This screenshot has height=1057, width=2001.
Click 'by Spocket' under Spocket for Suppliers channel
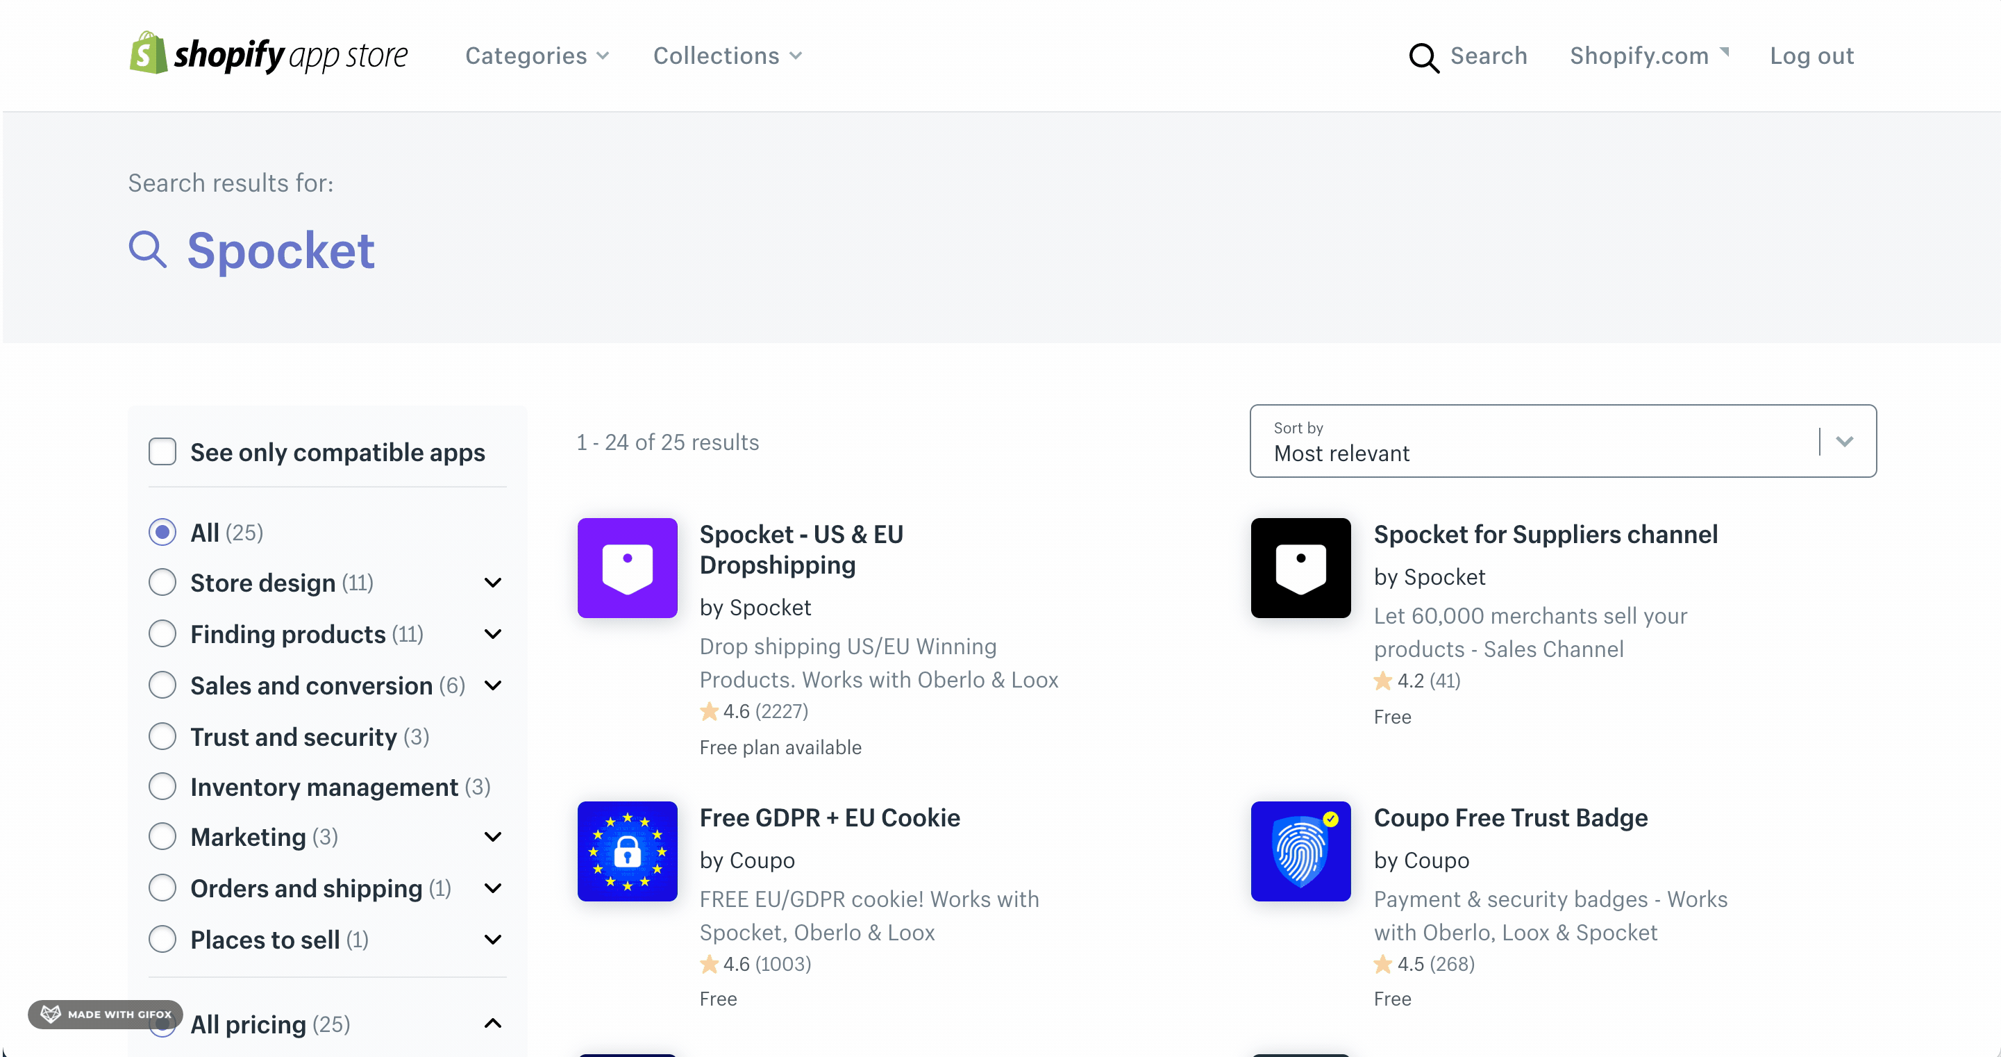pyautogui.click(x=1430, y=576)
